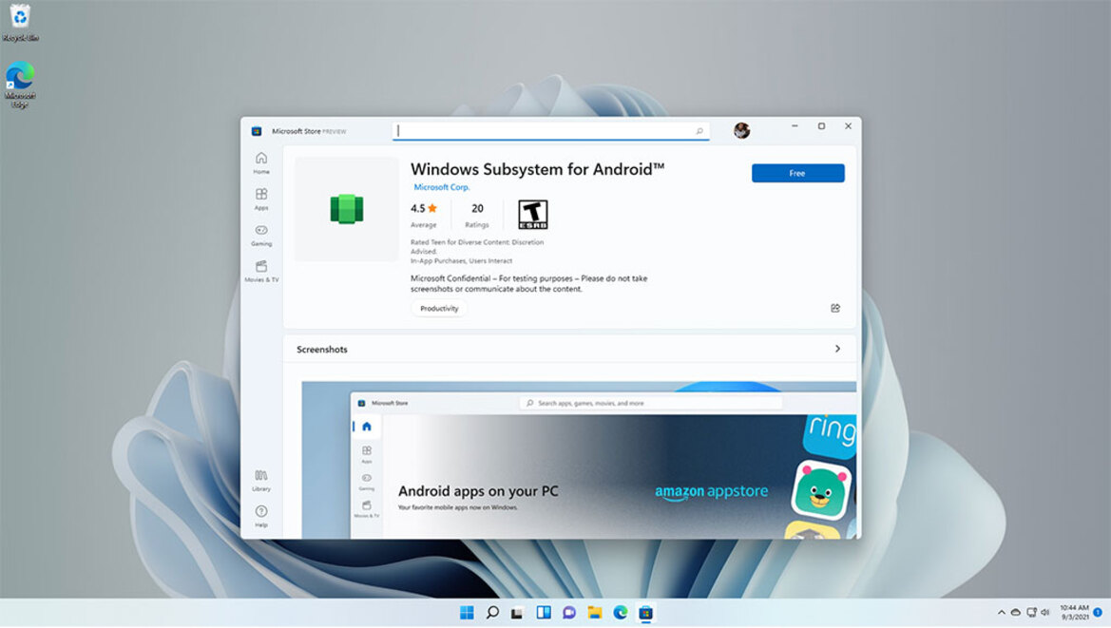Click the app title Windows Subsystem for Android
Image resolution: width=1111 pixels, height=628 pixels.
pos(538,170)
